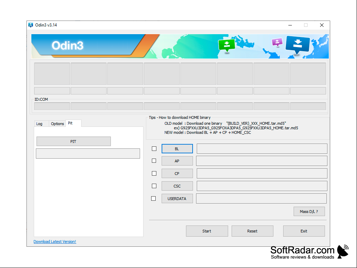Select the Pit tab
This screenshot has width=357, height=268.
coord(73,123)
